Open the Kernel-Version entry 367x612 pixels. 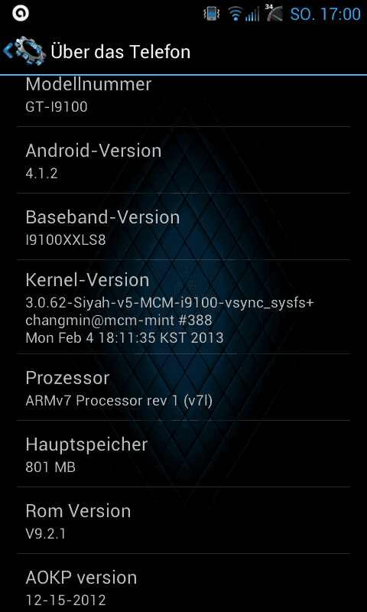pos(183,307)
